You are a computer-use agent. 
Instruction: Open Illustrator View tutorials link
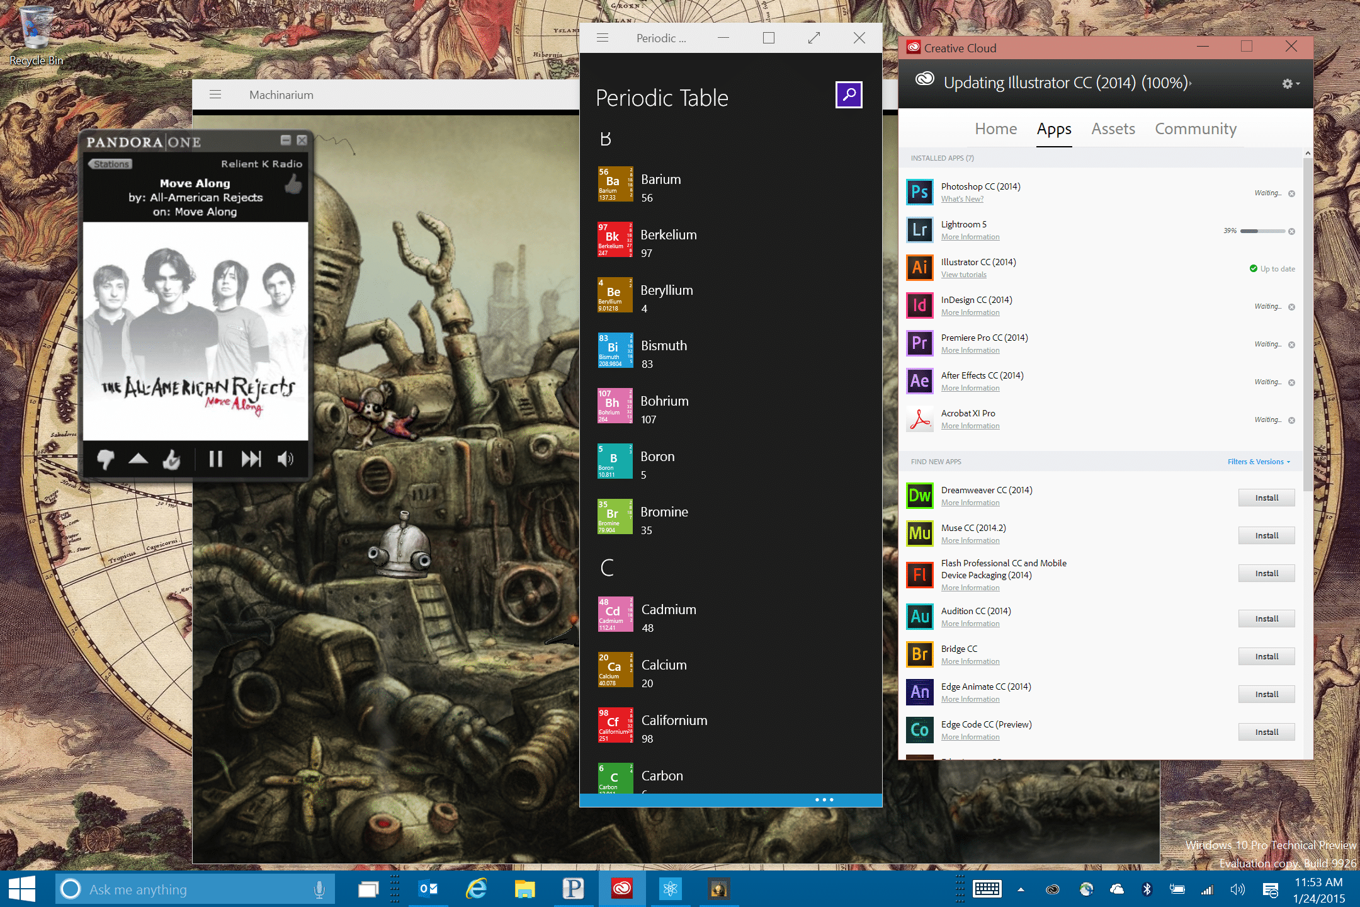[x=963, y=275]
